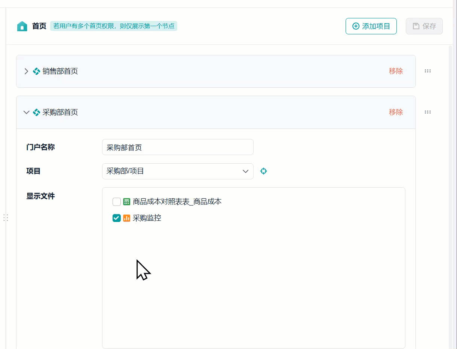Click into the 门户名称 input field
This screenshot has height=349, width=457.
pos(178,147)
